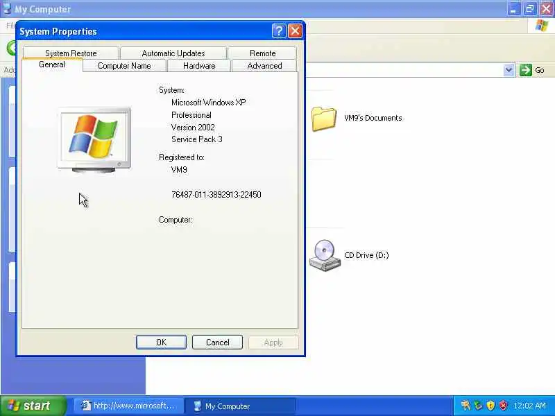Switch to the Computer Name tab
Viewport: 555px width, 416px height.
point(124,66)
